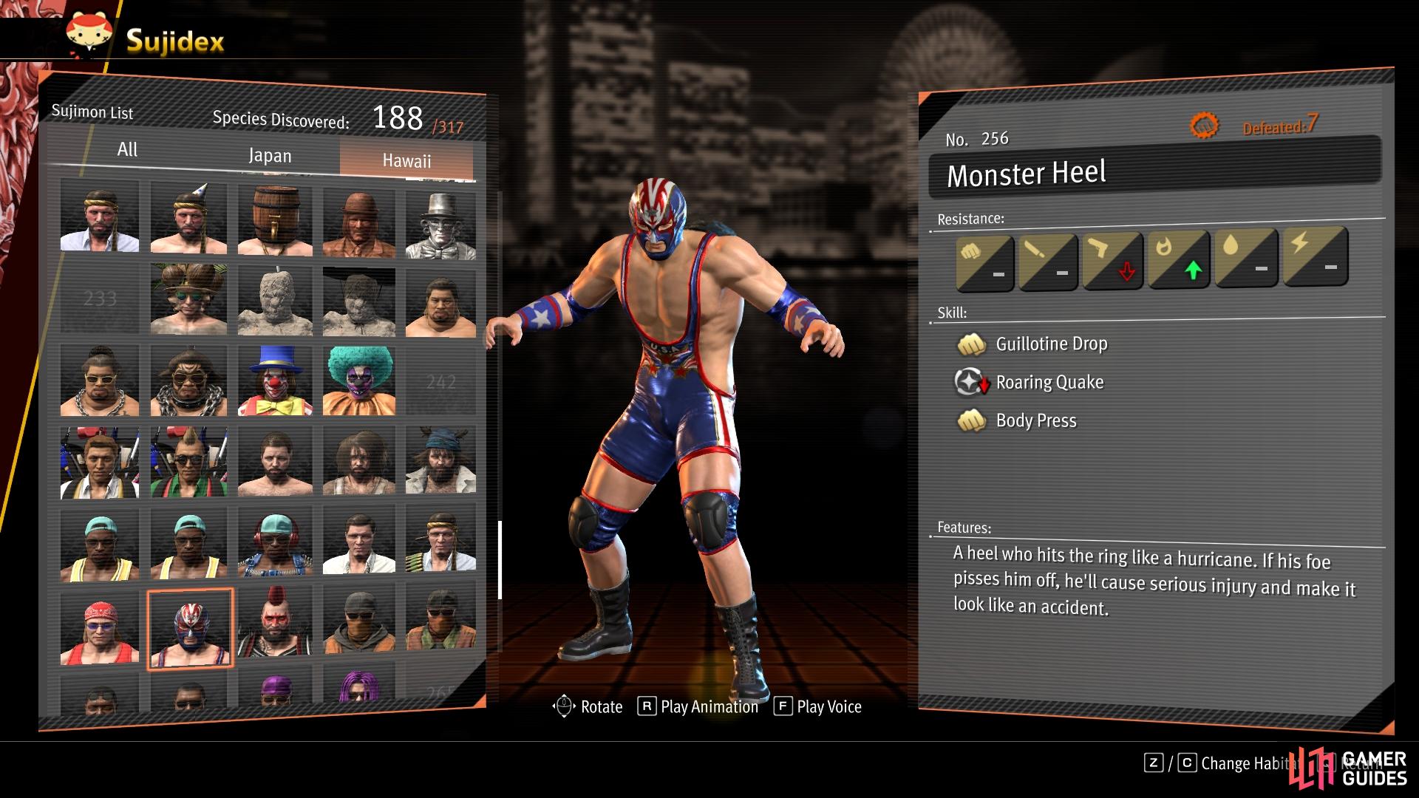Select the Hawaii tab
The image size is (1419, 798).
[406, 160]
